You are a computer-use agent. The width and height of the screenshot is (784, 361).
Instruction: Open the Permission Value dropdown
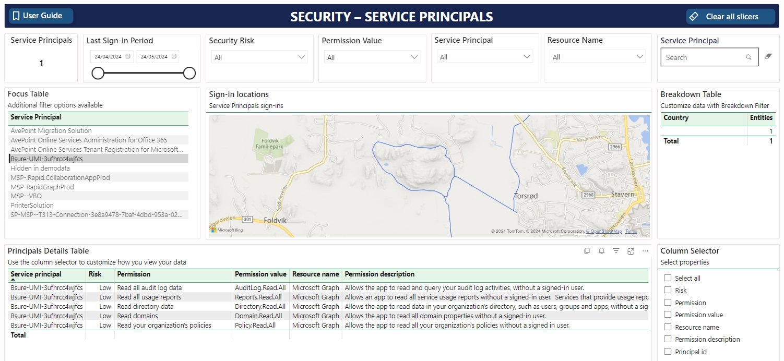click(372, 57)
